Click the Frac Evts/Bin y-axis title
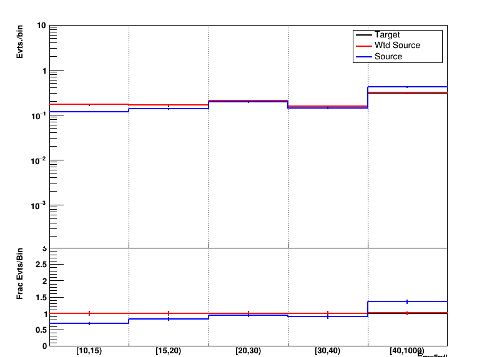Screen dimensions: 497x357 click(21, 273)
